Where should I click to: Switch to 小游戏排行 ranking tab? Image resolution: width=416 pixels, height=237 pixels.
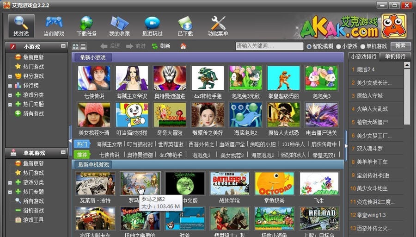point(363,56)
